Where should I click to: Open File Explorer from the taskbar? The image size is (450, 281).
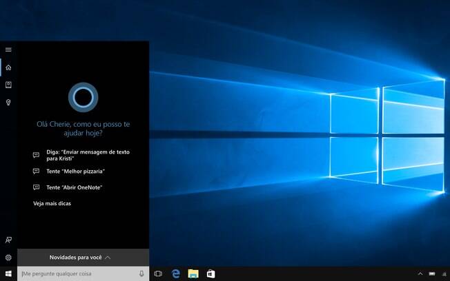point(193,273)
